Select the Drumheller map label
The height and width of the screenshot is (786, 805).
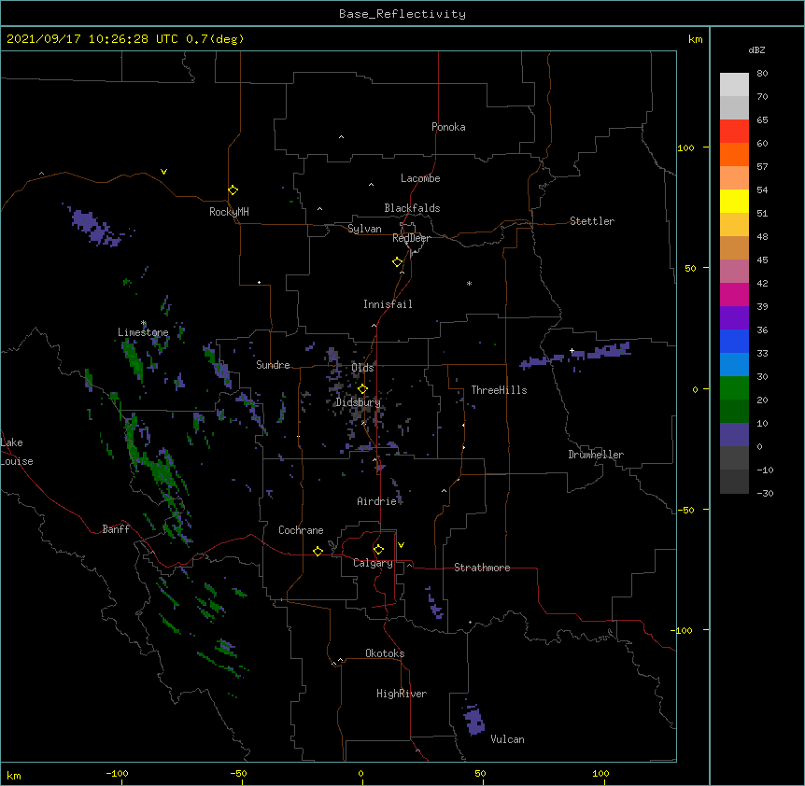[x=596, y=455]
